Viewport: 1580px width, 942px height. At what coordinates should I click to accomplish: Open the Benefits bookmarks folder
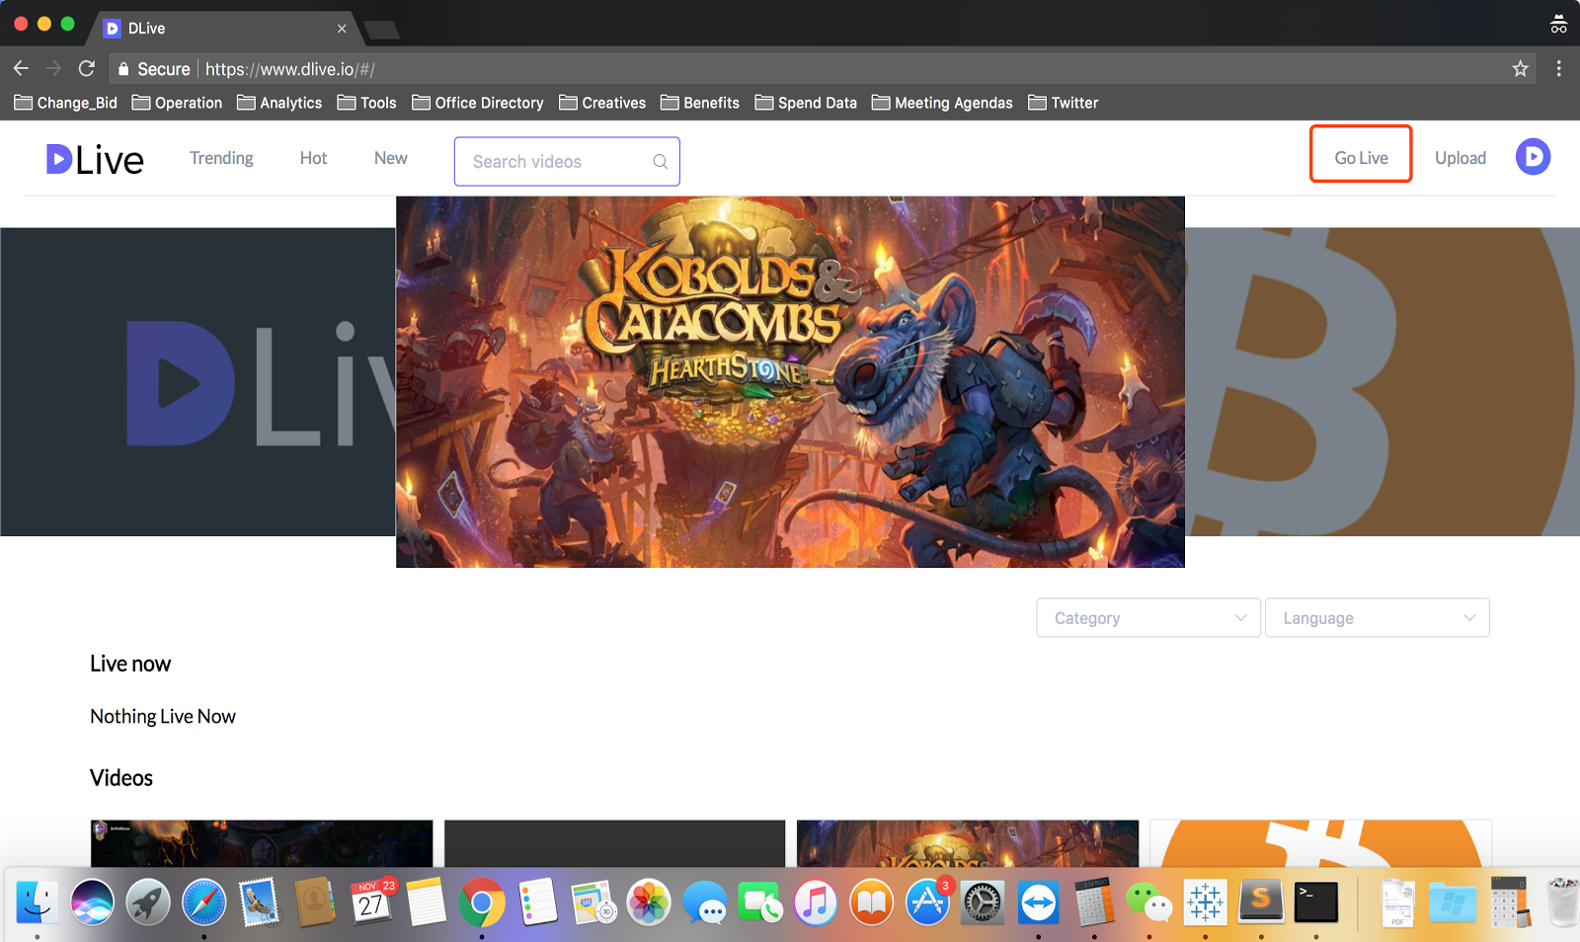coord(700,103)
